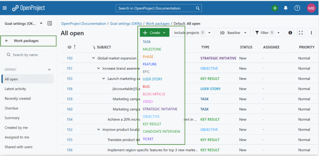Image resolution: width=319 pixels, height=156 pixels.
Task: Open the notifications bell
Action: click(x=286, y=8)
